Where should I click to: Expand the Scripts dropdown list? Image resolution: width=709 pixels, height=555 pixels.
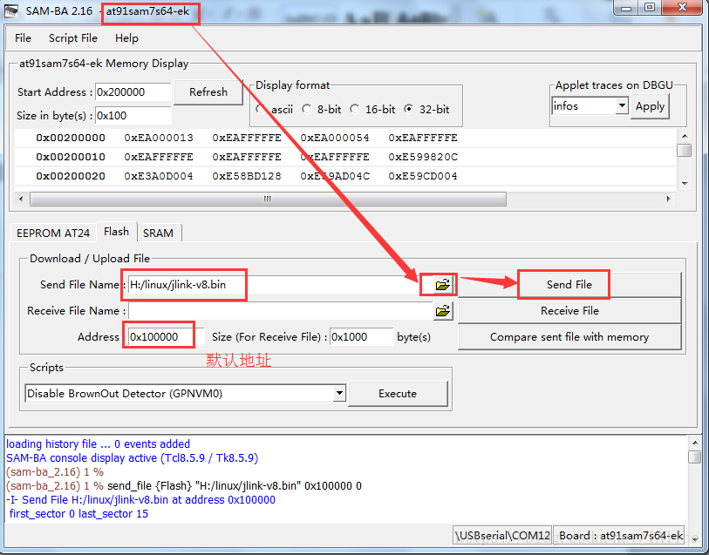(339, 393)
